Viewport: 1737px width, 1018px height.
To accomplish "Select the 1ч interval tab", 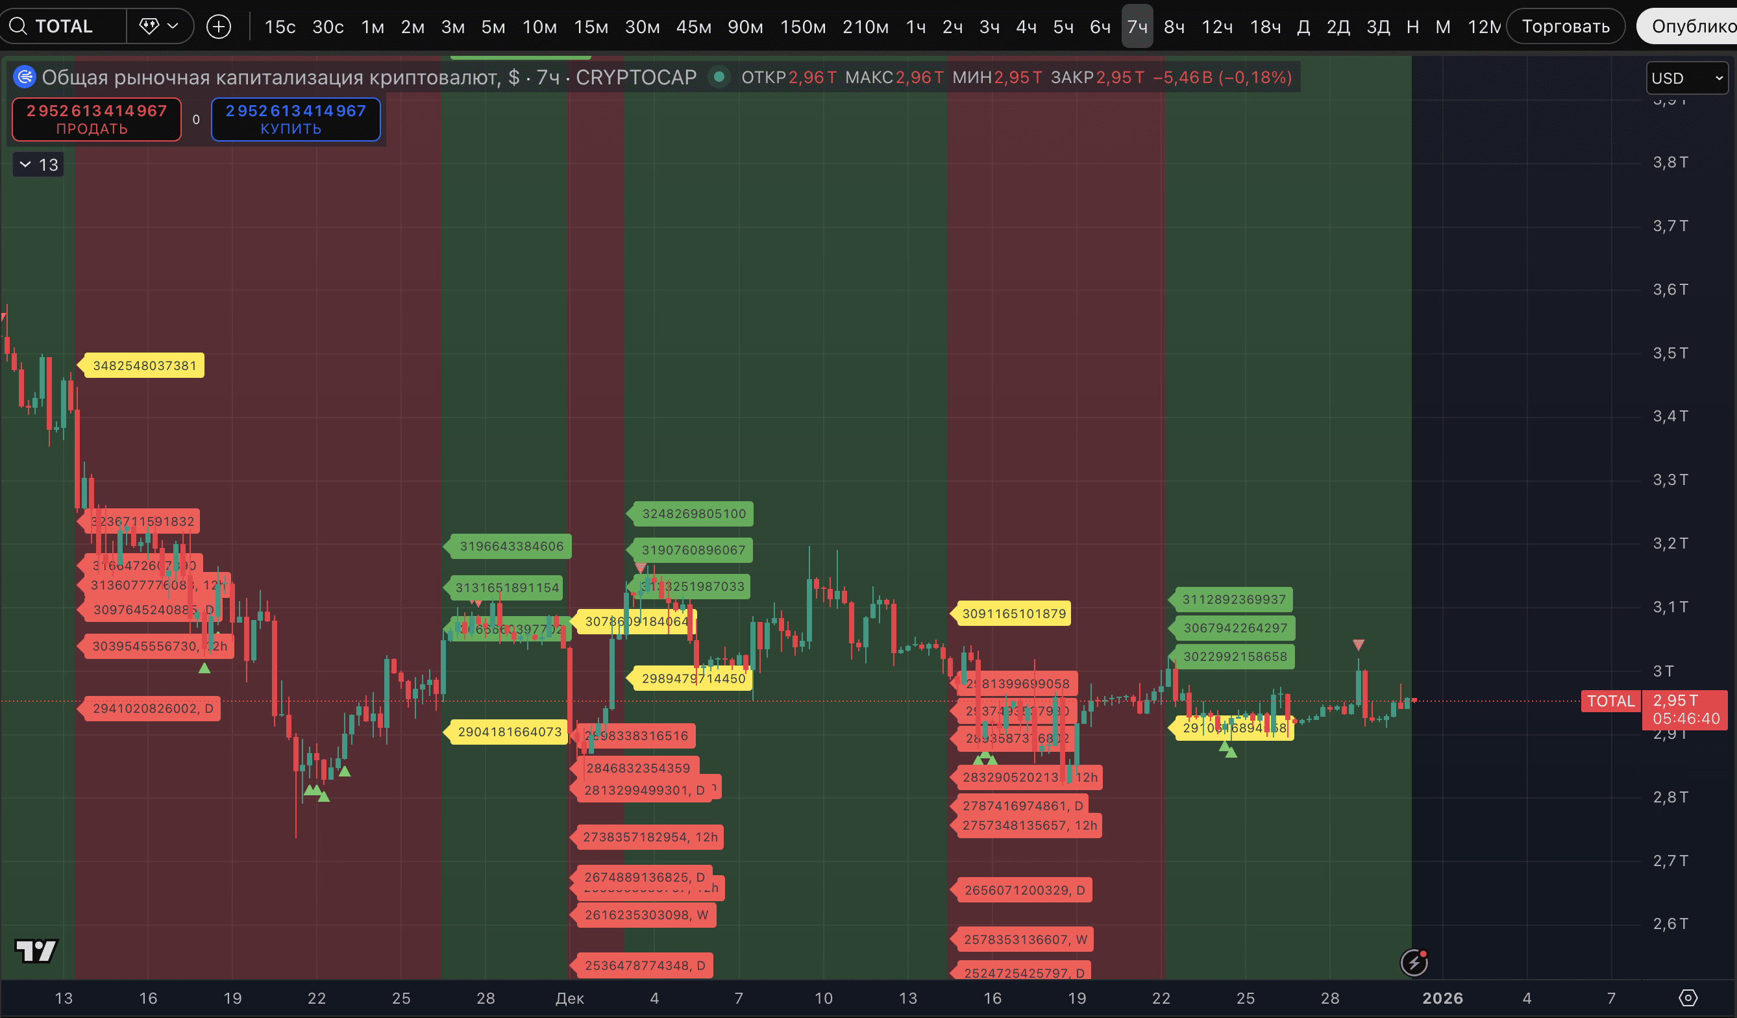I will click(x=915, y=26).
